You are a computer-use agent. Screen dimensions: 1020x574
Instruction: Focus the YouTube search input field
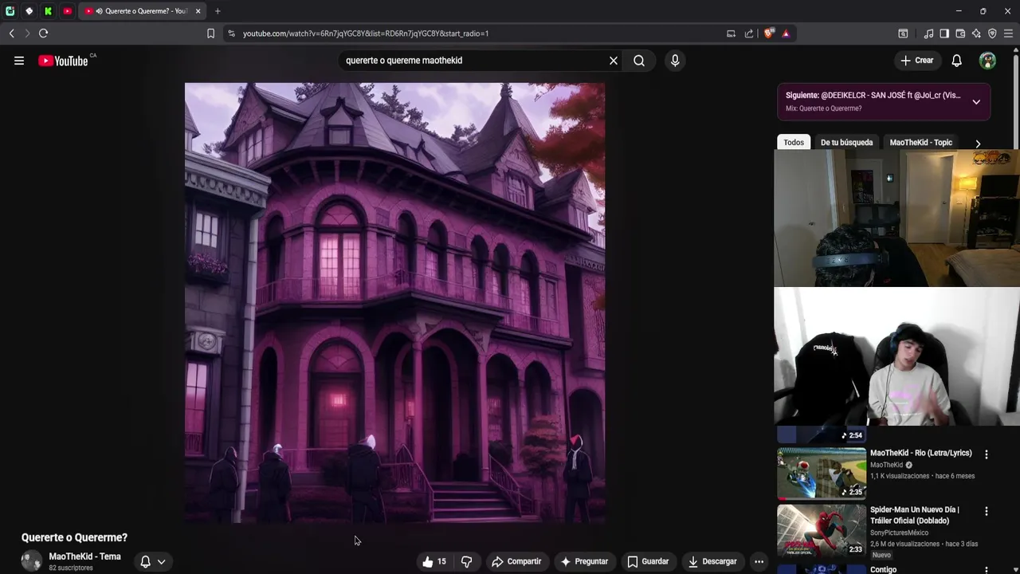point(474,61)
